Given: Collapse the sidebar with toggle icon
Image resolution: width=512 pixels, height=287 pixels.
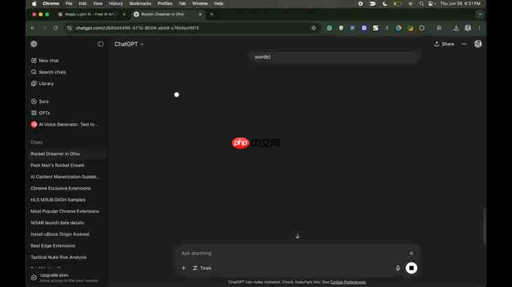Looking at the screenshot, I should 100,44.
